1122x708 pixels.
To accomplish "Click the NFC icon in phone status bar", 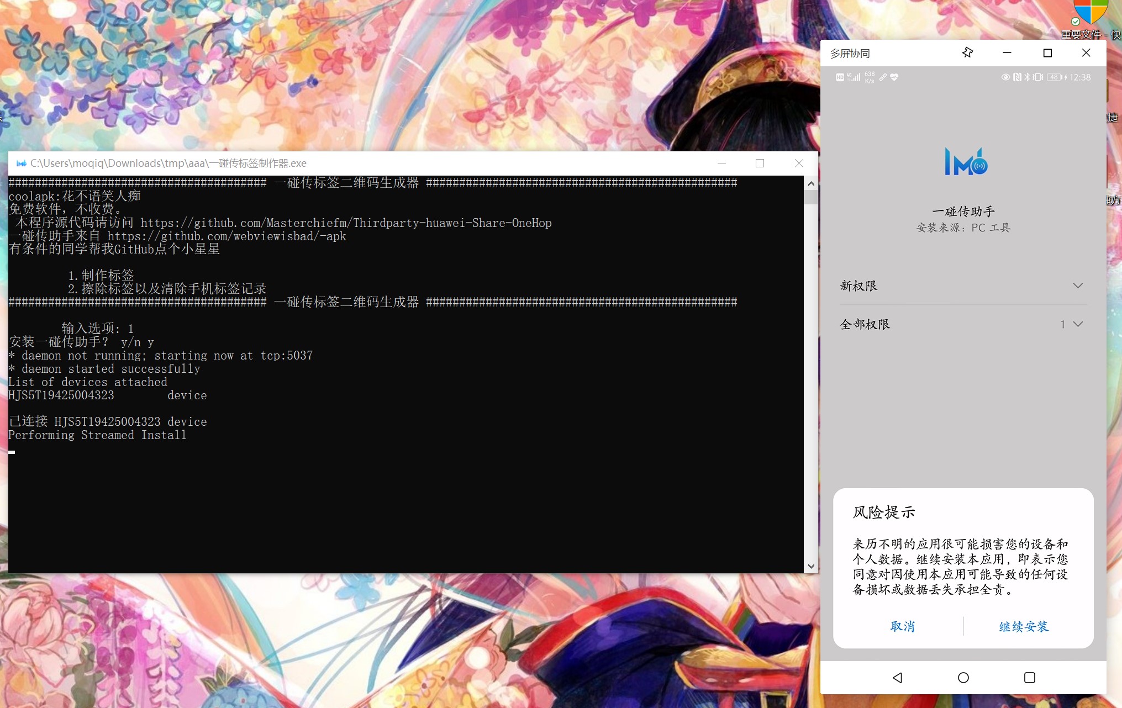I will tap(1016, 77).
